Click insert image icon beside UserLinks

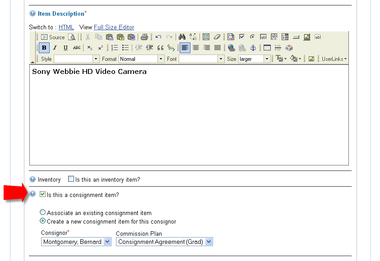click(x=311, y=59)
